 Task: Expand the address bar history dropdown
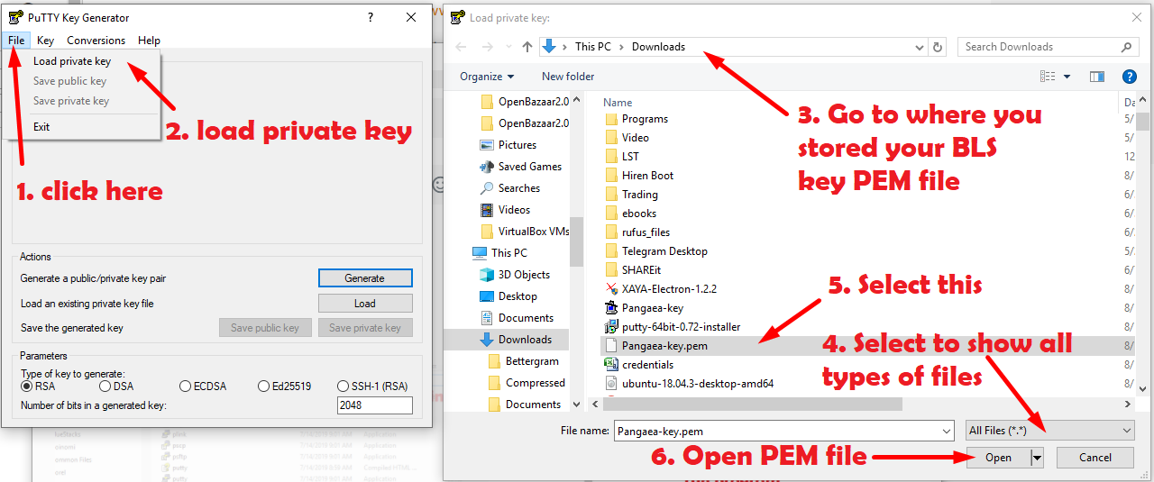[920, 47]
